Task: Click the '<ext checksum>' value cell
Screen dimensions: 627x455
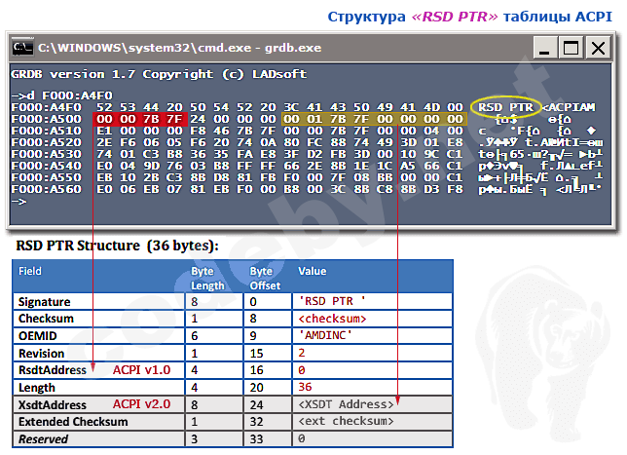Action: point(372,422)
